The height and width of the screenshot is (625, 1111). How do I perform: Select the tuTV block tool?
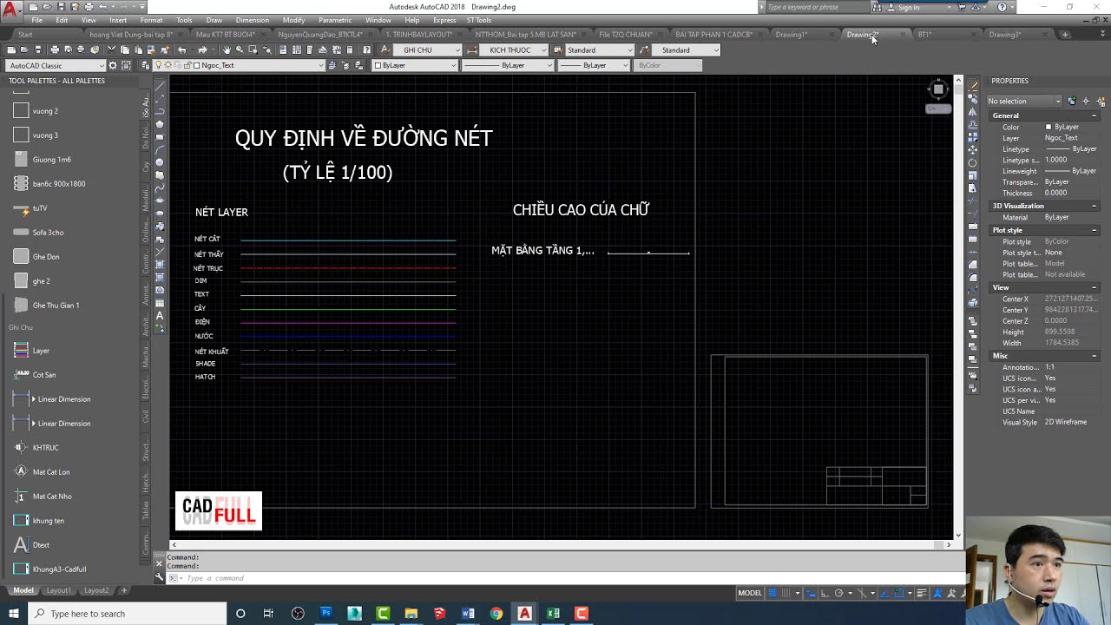click(x=31, y=208)
